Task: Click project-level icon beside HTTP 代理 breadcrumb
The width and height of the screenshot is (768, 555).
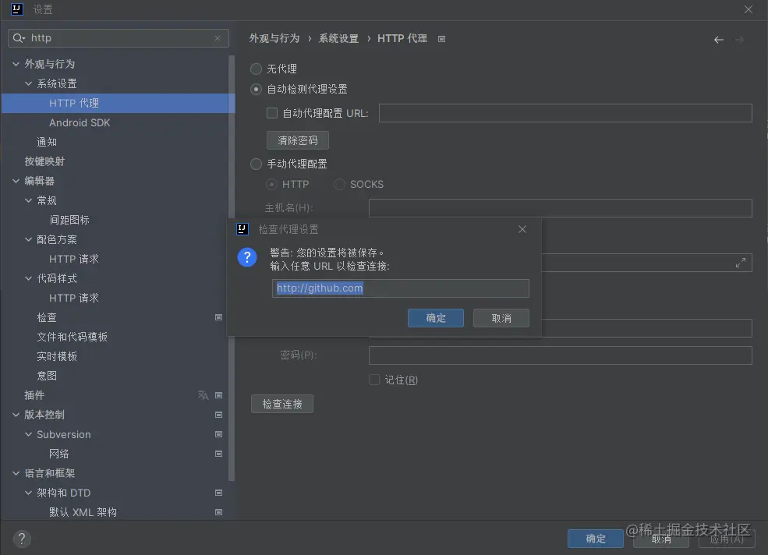Action: pyautogui.click(x=442, y=39)
